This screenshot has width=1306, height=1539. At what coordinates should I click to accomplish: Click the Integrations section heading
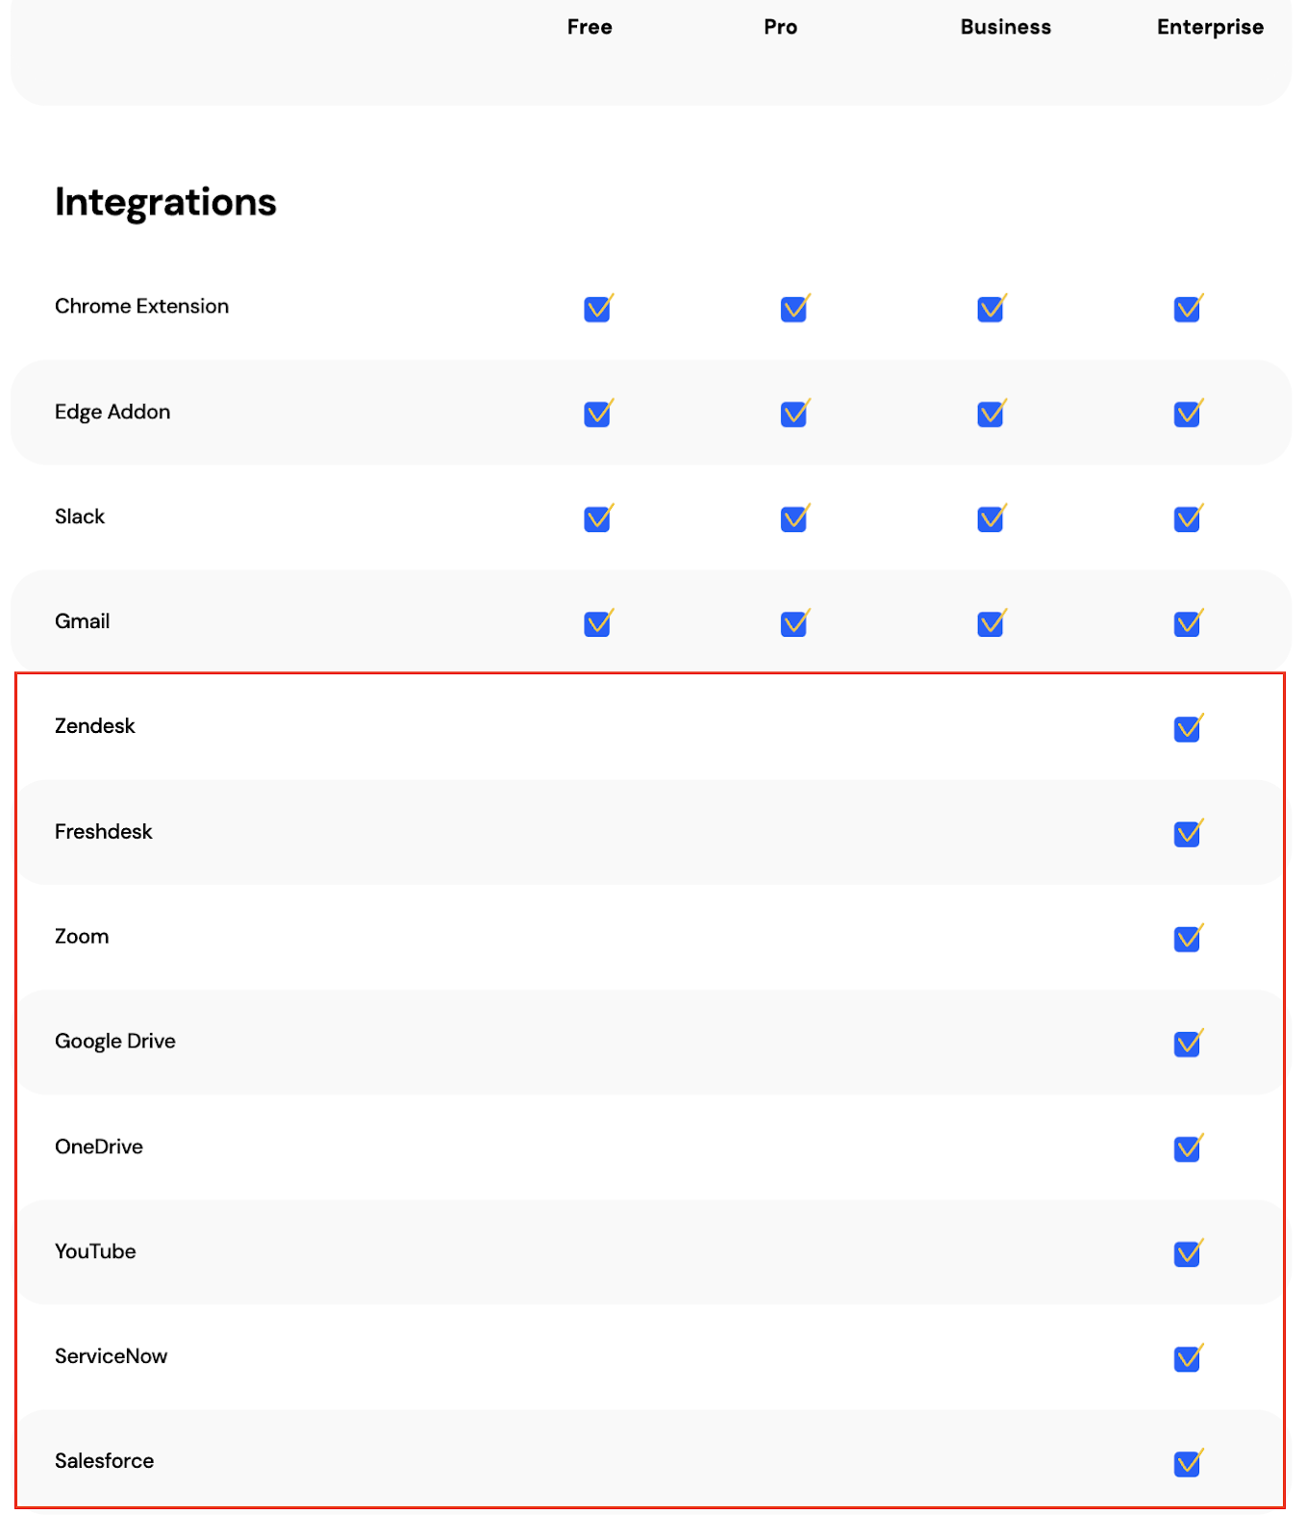165,202
